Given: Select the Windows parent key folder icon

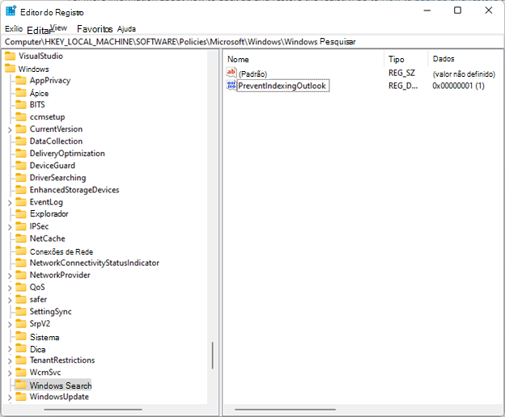Looking at the screenshot, I should (10, 69).
